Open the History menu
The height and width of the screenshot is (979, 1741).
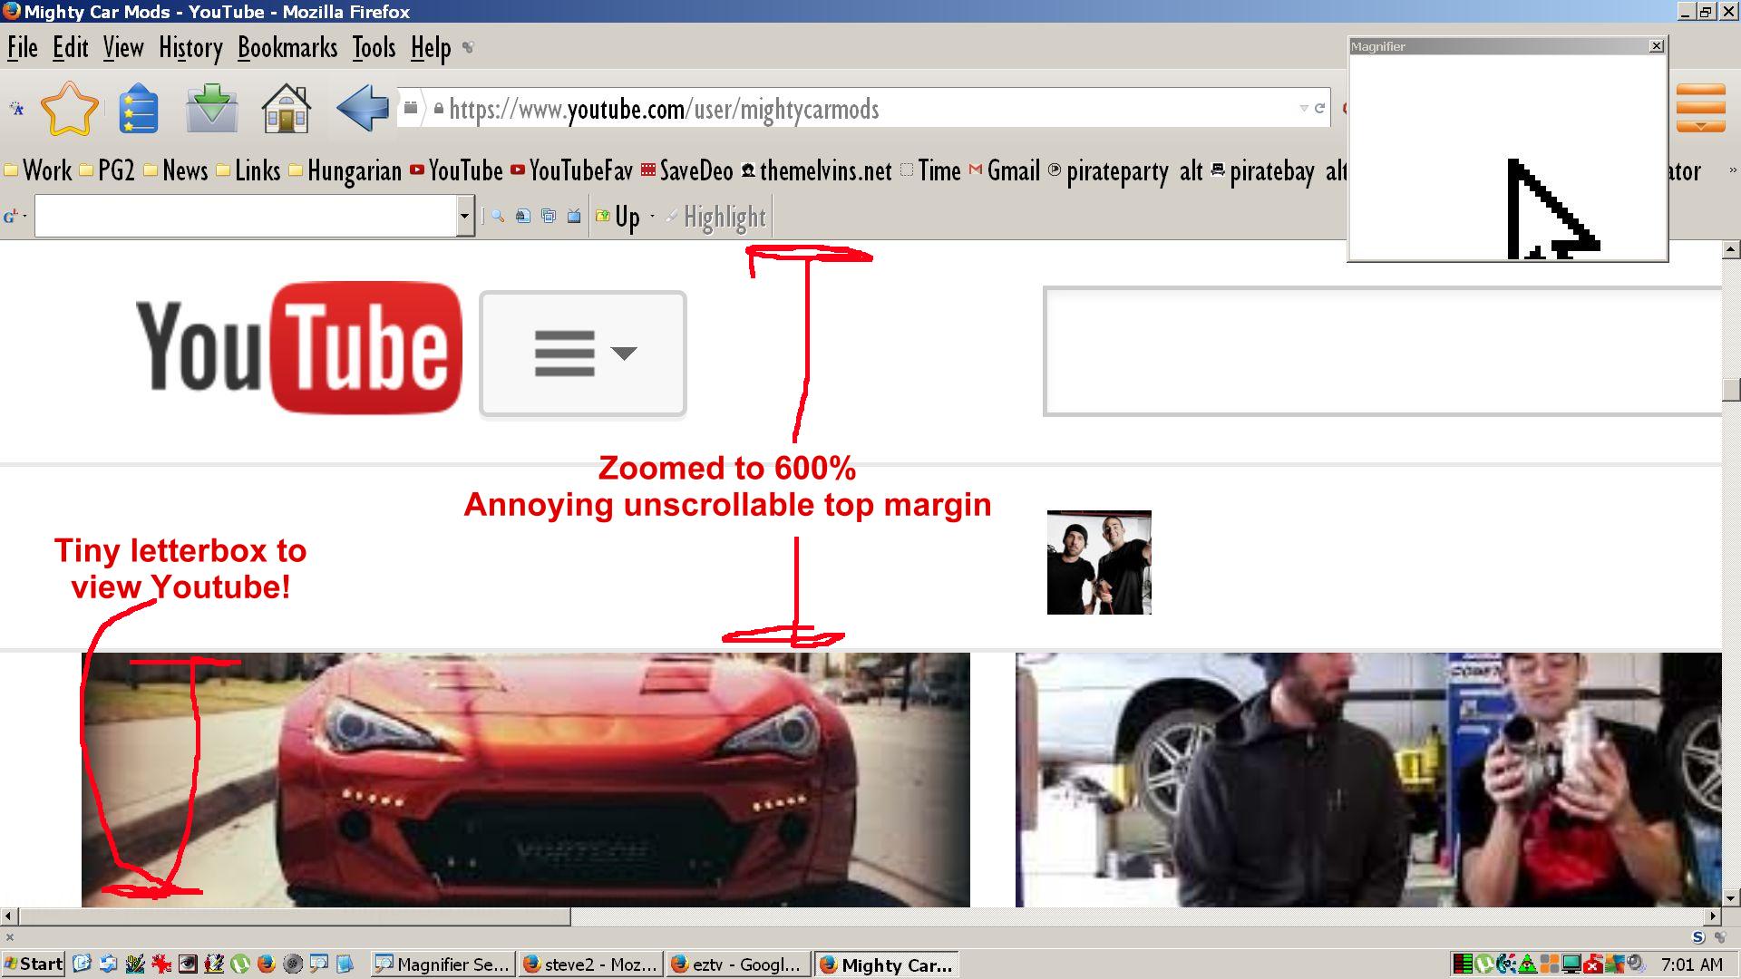(x=190, y=48)
